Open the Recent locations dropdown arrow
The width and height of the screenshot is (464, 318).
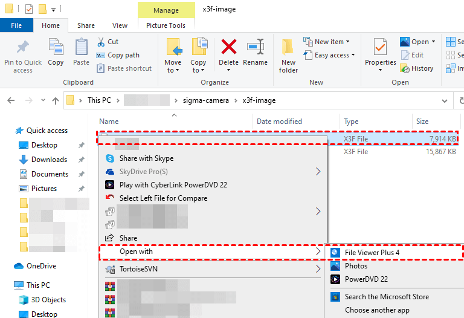43,100
